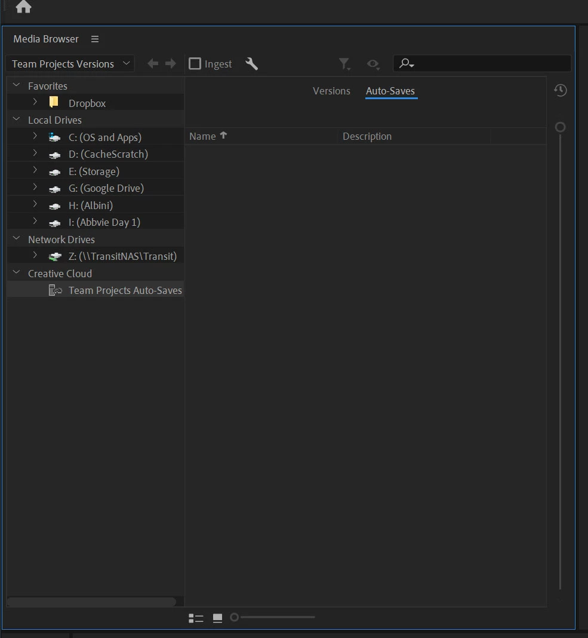Navigate back with the left arrow
The width and height of the screenshot is (588, 638).
[153, 63]
